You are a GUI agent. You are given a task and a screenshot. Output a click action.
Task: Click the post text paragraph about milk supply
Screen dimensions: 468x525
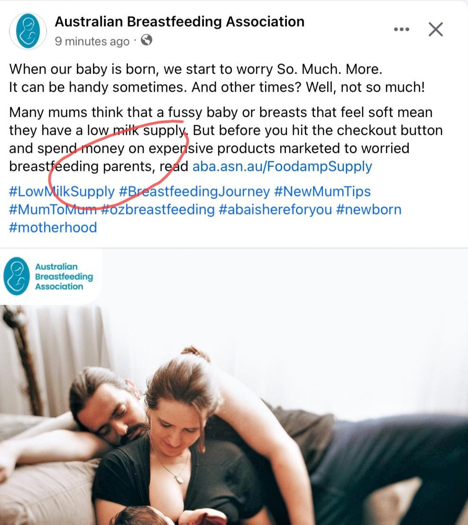(226, 139)
